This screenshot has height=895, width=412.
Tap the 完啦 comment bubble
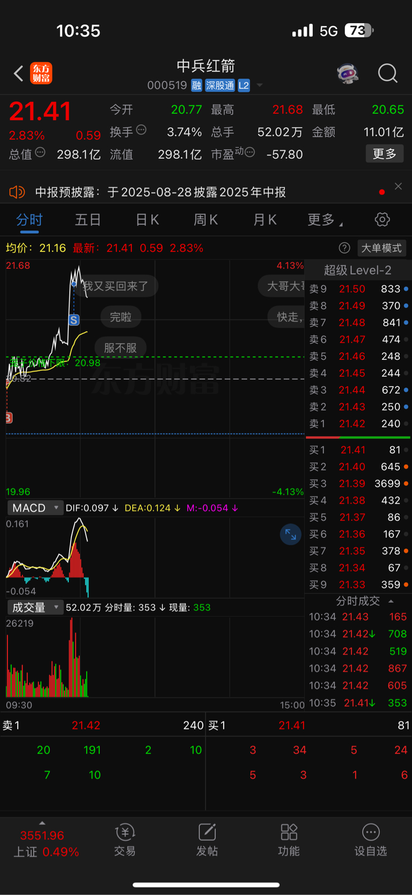121,317
